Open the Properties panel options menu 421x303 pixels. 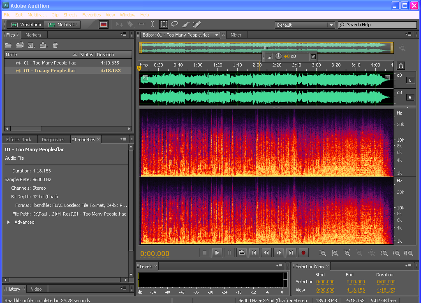click(123, 139)
